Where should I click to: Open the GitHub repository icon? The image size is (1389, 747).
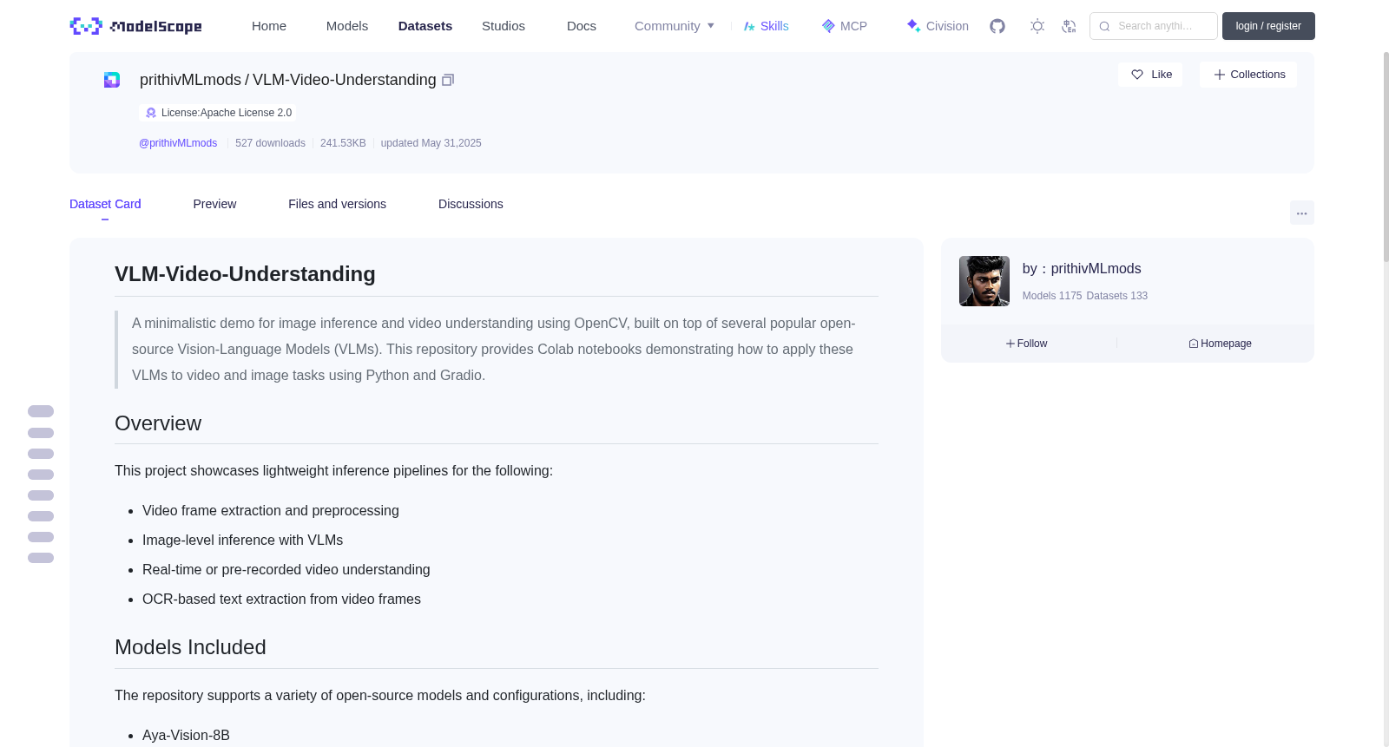[x=997, y=26]
